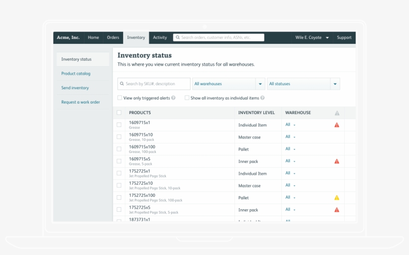The width and height of the screenshot is (409, 255).
Task: Enable View only triggered alerts checkbox
Action: pyautogui.click(x=120, y=98)
